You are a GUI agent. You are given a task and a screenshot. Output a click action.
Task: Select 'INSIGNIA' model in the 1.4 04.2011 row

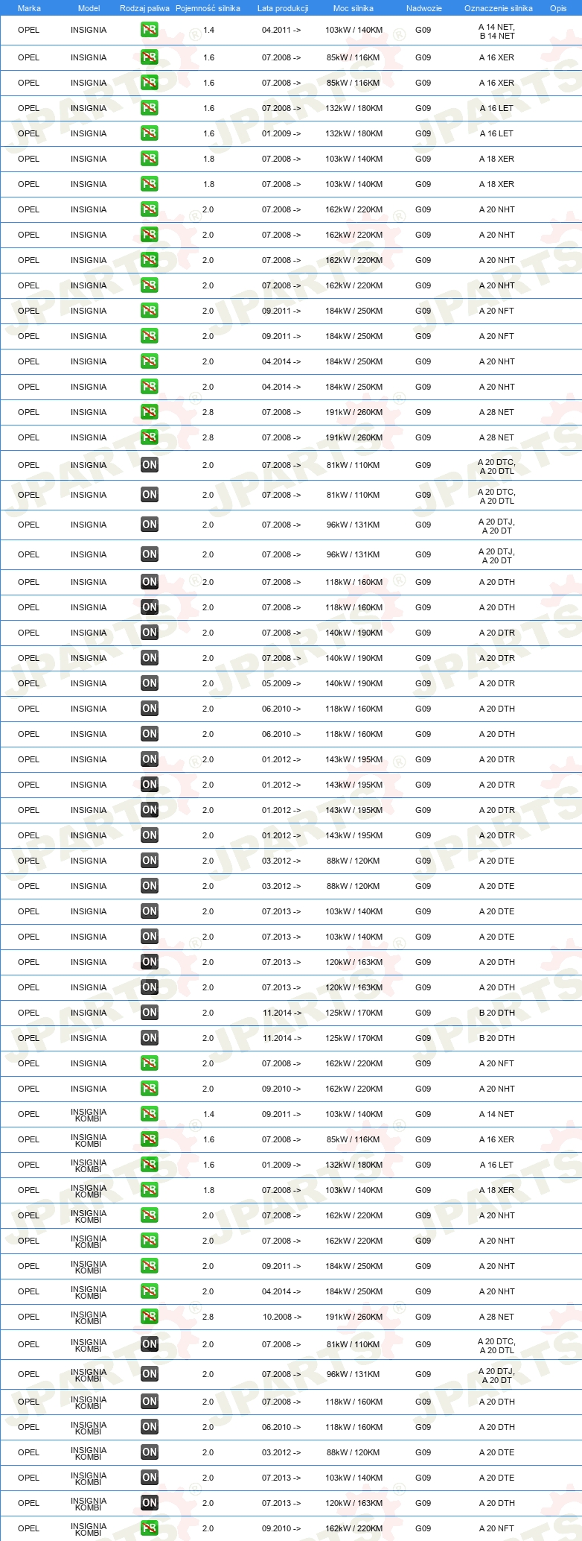[89, 31]
